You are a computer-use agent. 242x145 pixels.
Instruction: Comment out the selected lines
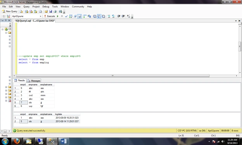coord(109,16)
